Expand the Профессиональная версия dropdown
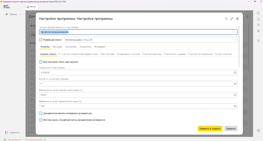The width and height of the screenshot is (263, 141). (235, 32)
